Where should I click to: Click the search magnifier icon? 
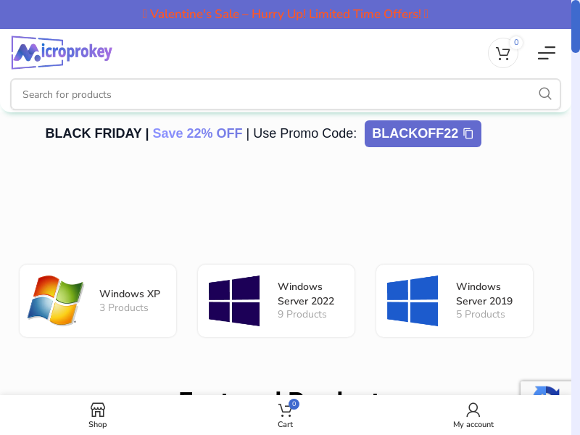coord(545,94)
